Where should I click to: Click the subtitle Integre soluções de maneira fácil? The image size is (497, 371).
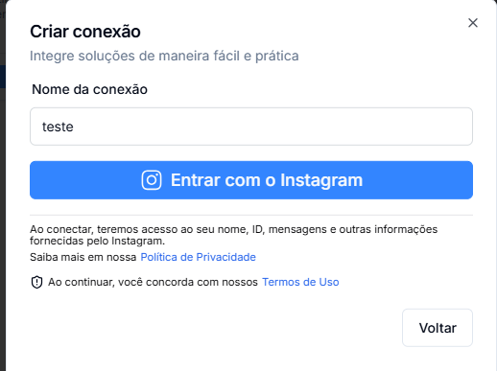164,56
